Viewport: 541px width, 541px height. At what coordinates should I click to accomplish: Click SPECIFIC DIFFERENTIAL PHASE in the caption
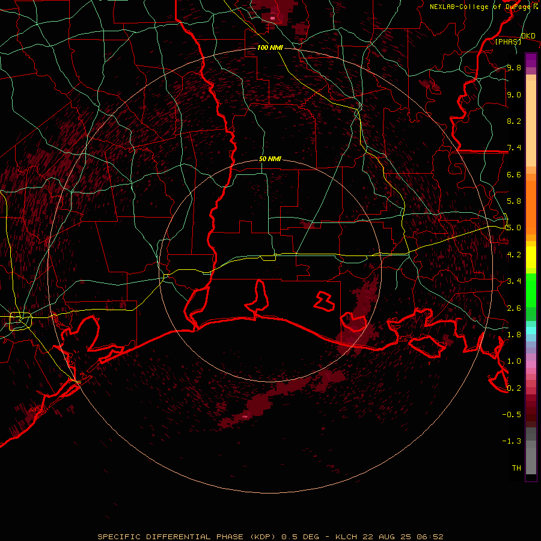[170, 537]
